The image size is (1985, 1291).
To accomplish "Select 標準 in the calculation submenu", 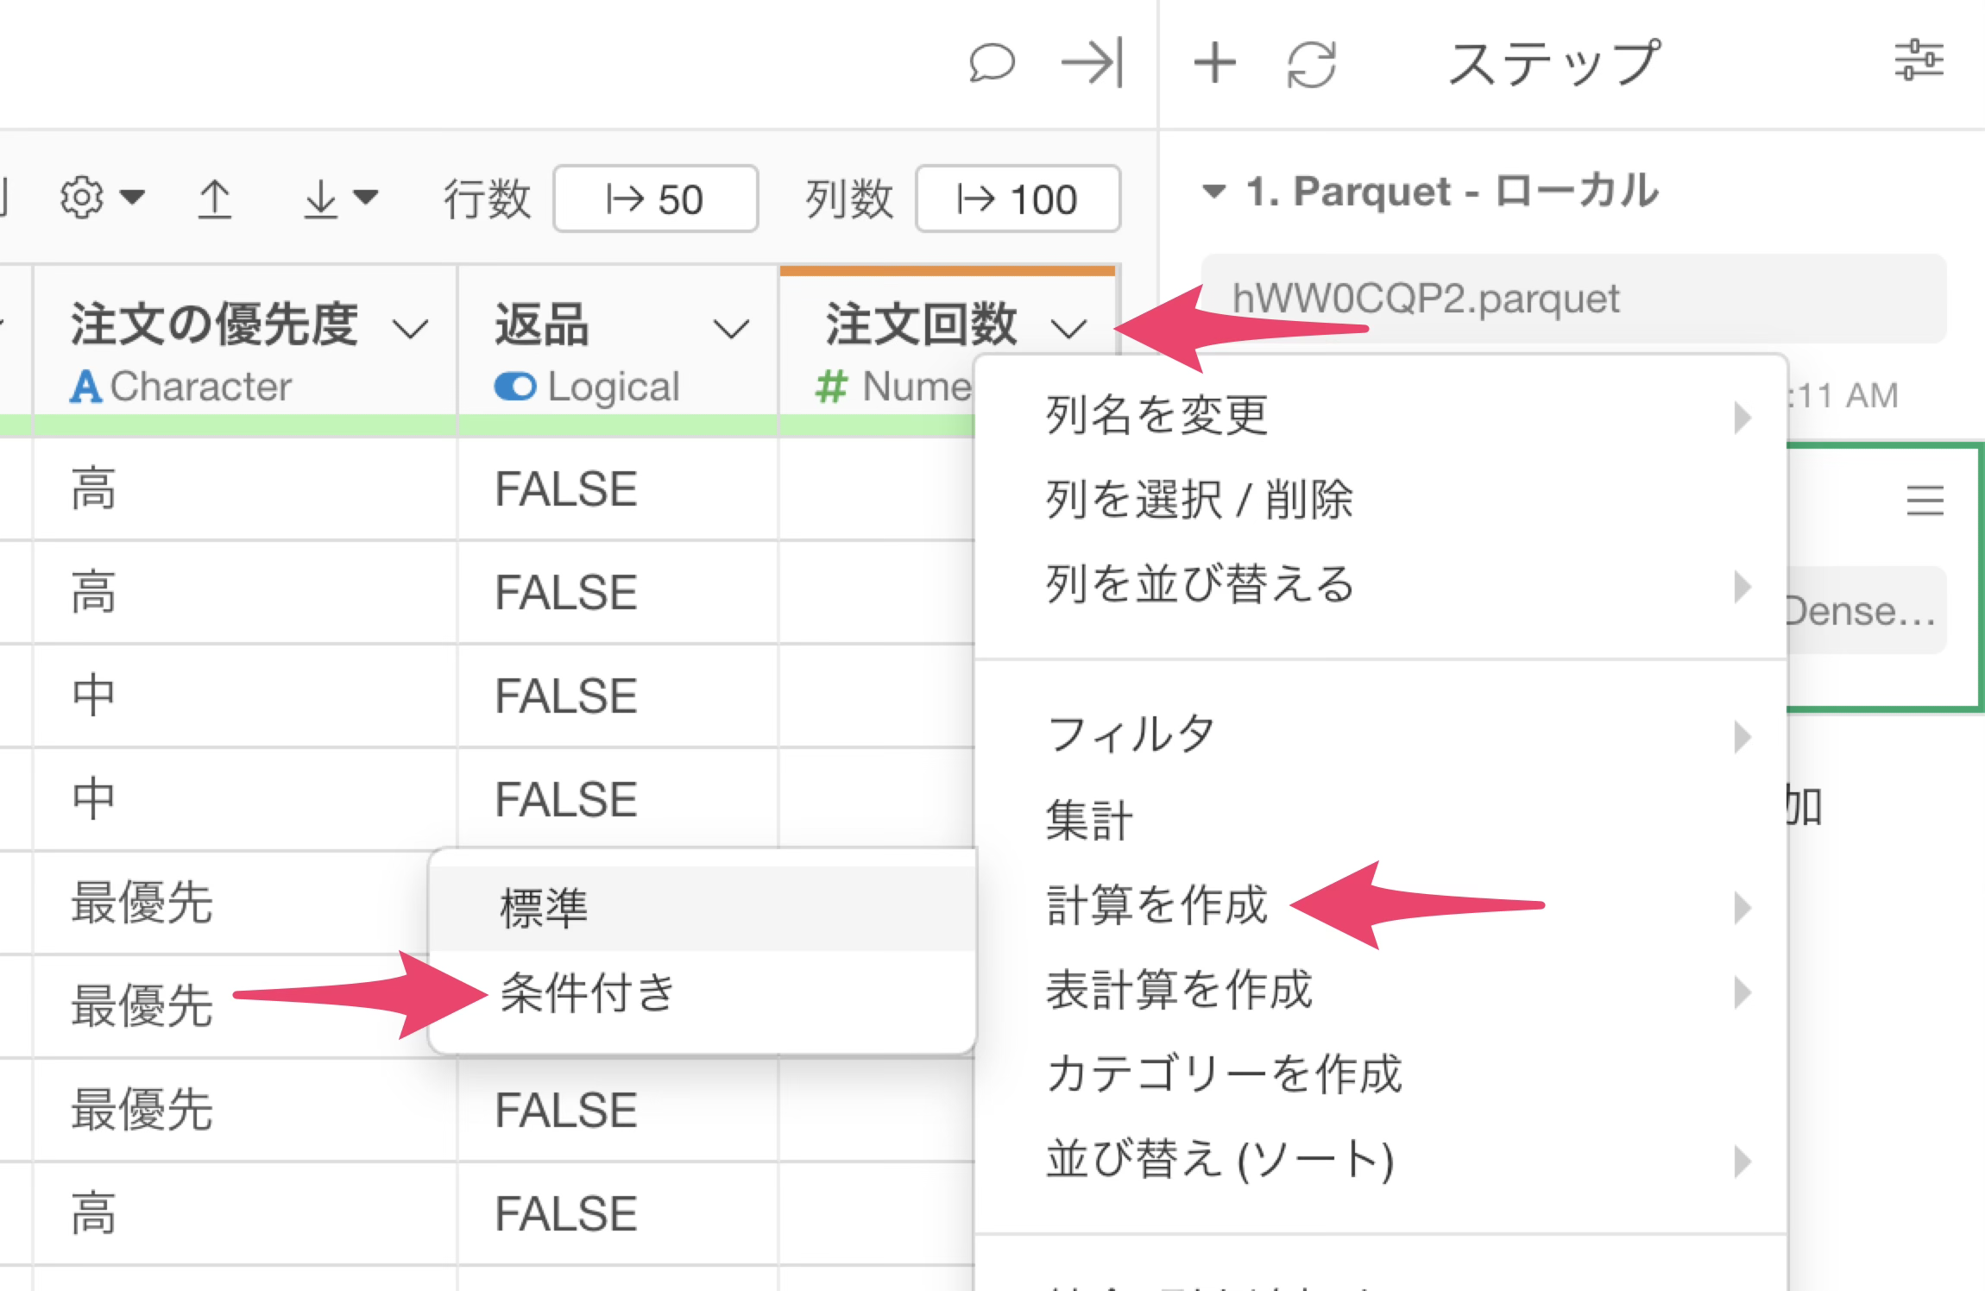I will point(703,908).
